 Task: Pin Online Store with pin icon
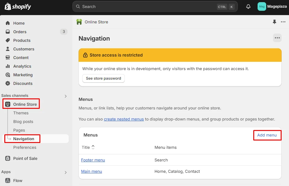pyautogui.click(x=275, y=22)
